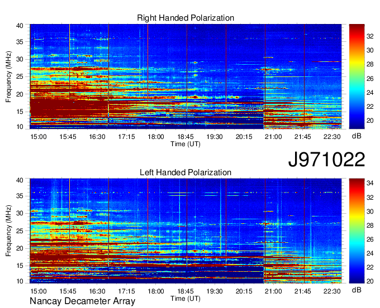Click the 25 MHz tick of Right Handed plot
380x308 pixels.
[20, 76]
